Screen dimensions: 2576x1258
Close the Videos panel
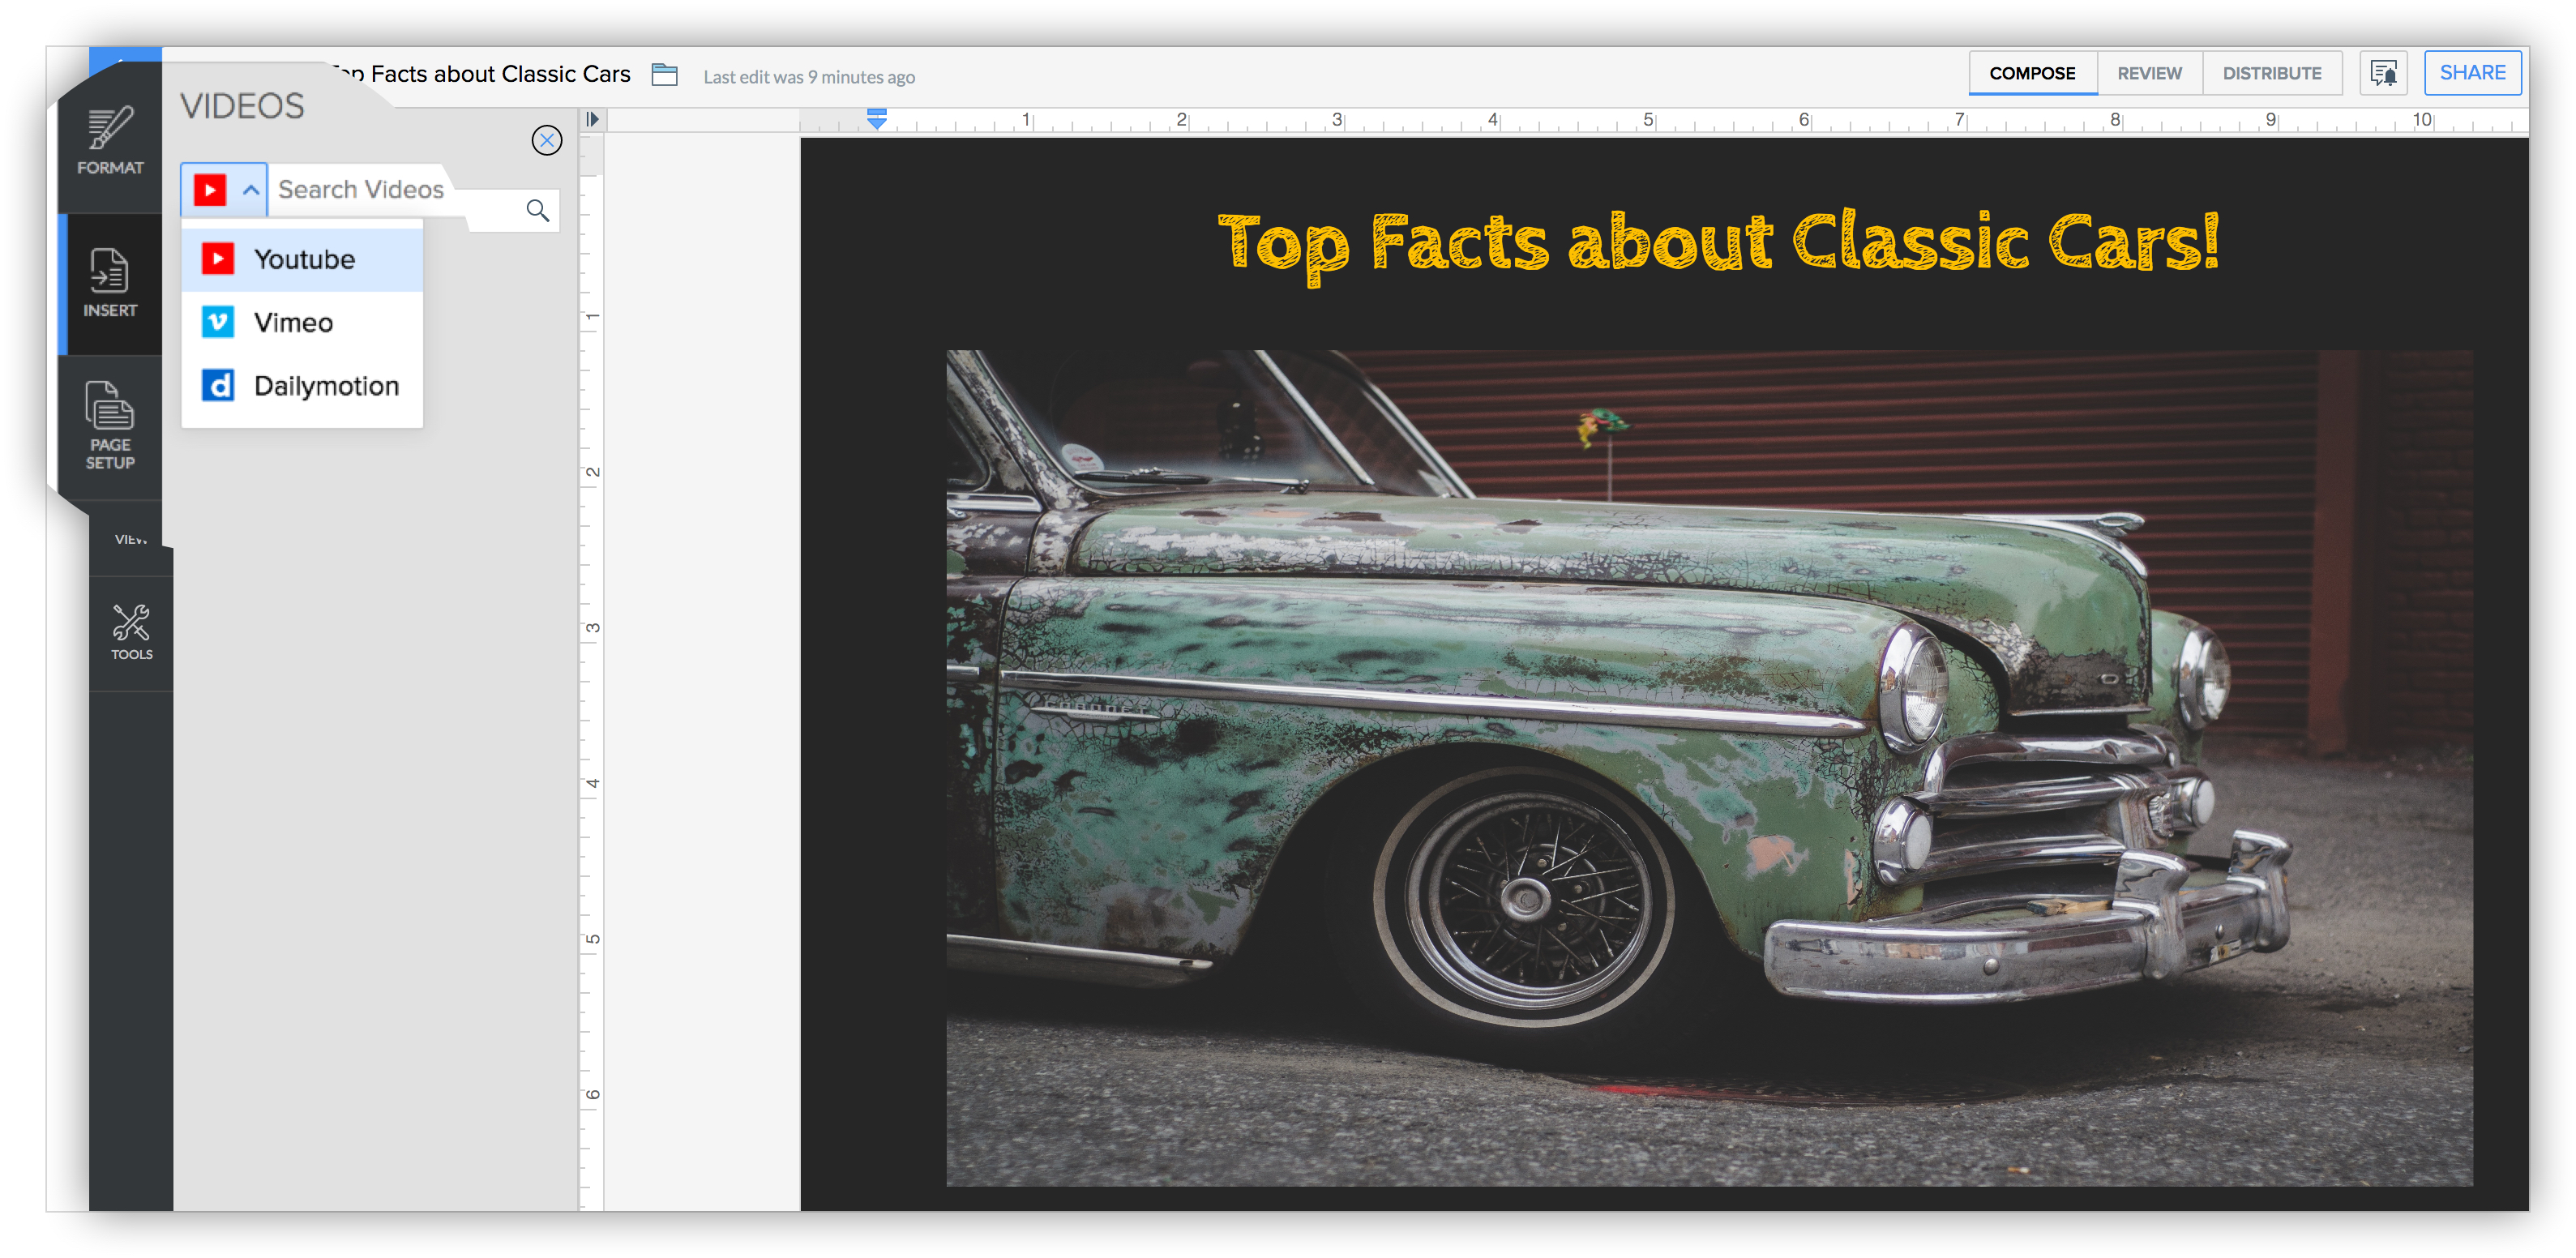point(546,140)
